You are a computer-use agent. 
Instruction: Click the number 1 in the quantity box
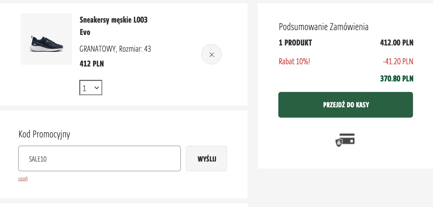coord(84,88)
